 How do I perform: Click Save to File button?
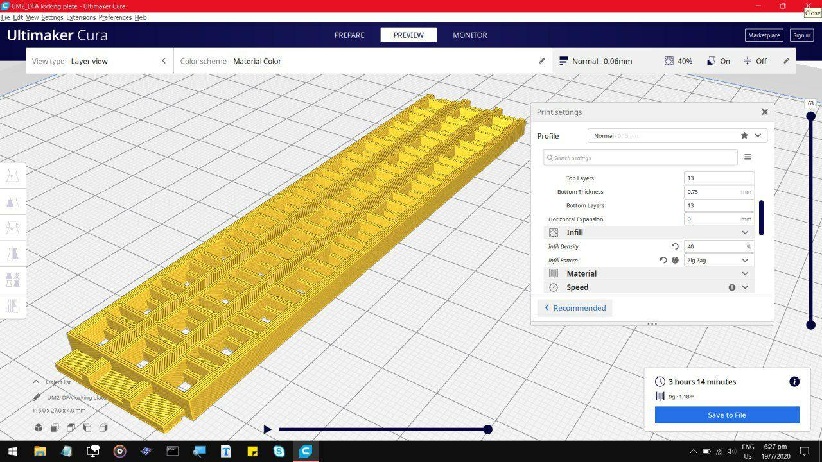pyautogui.click(x=727, y=415)
